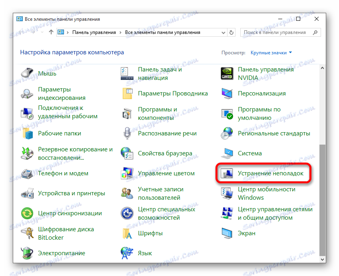Click the Региональные стандарты text
This screenshot has height=276, width=339.
274,133
